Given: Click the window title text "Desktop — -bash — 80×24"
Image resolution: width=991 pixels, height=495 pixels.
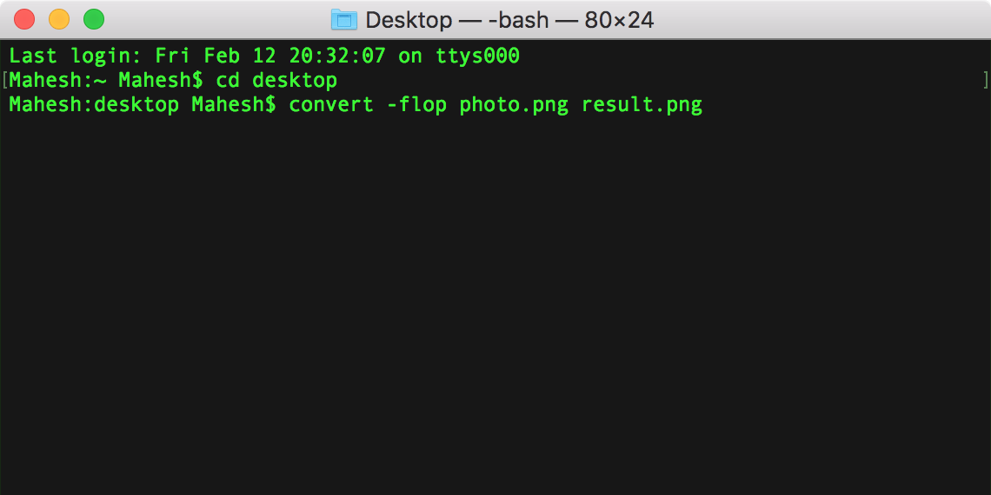Looking at the screenshot, I should click(x=509, y=20).
